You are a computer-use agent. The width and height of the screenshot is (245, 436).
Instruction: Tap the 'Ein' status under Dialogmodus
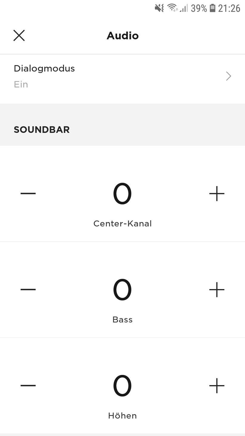21,84
